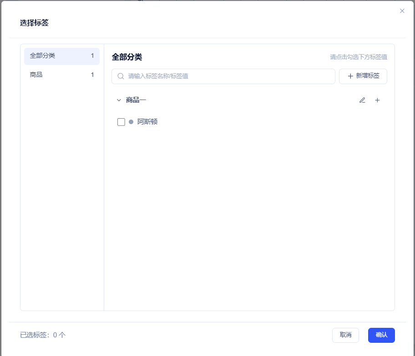The height and width of the screenshot is (356, 415).
Task: Select the 商品 category in sidebar
Action: (x=62, y=75)
